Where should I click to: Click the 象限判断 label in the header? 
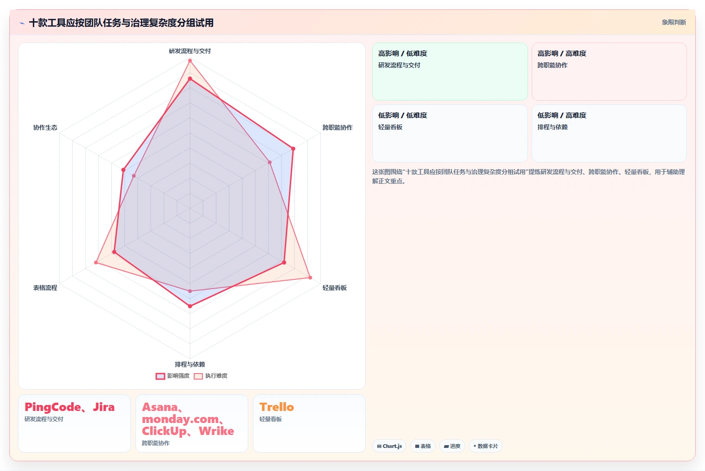click(674, 22)
